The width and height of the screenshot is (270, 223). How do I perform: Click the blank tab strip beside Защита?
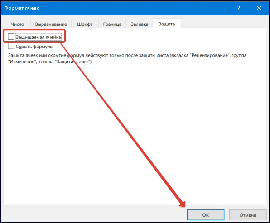point(223,24)
